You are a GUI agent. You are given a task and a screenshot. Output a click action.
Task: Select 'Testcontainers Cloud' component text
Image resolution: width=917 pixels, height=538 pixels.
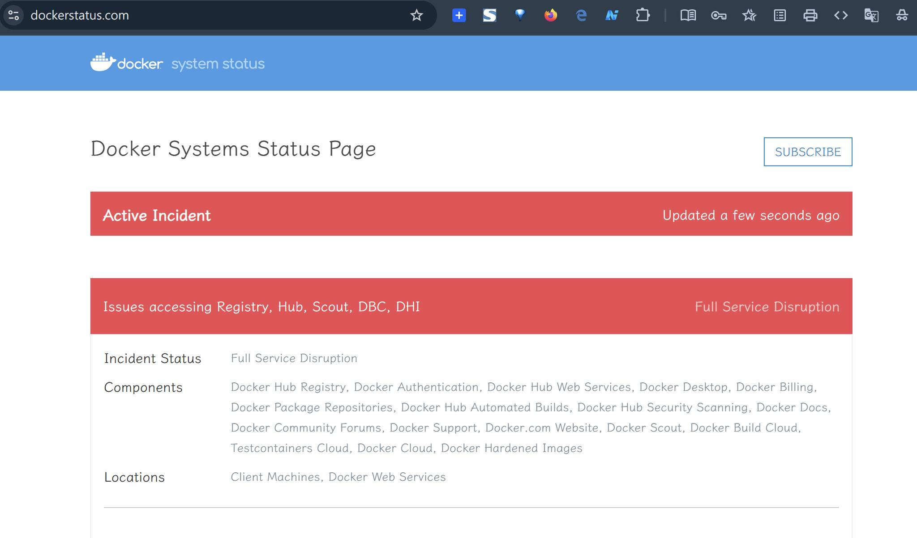290,448
